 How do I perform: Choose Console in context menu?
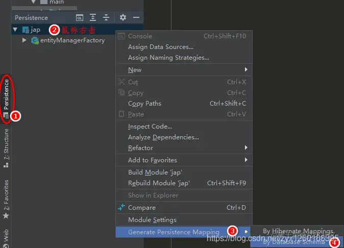pos(184,36)
